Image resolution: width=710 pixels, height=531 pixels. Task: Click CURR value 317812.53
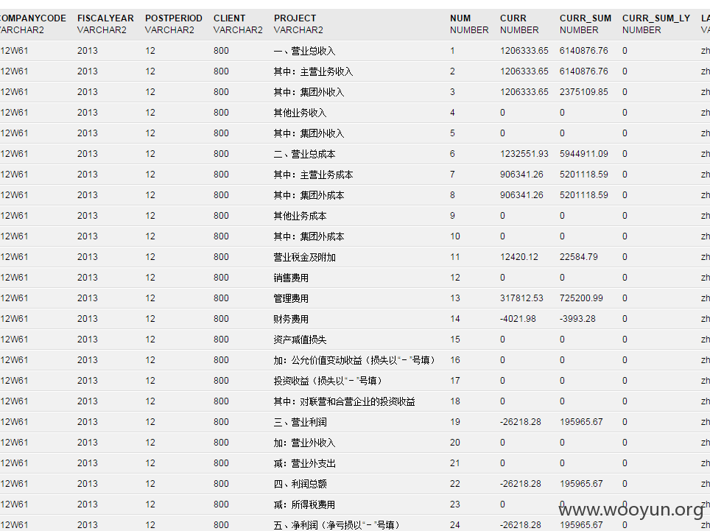(521, 298)
